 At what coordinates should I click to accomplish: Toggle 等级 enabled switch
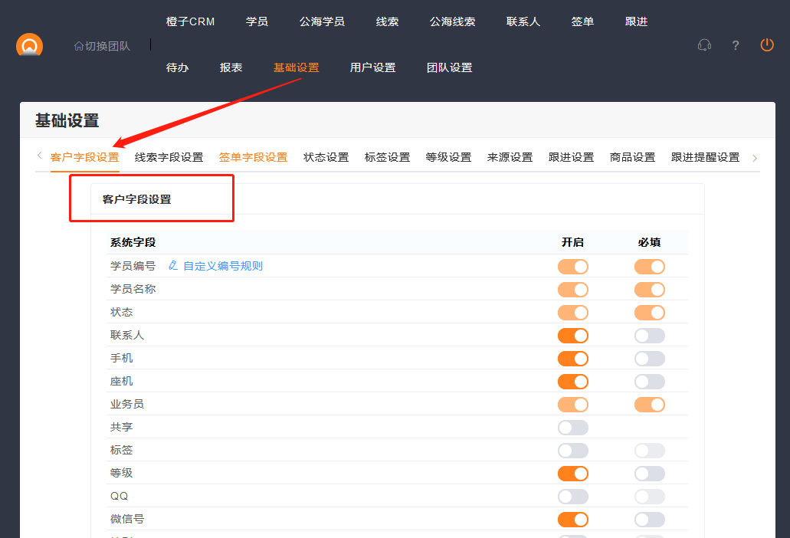tap(572, 474)
